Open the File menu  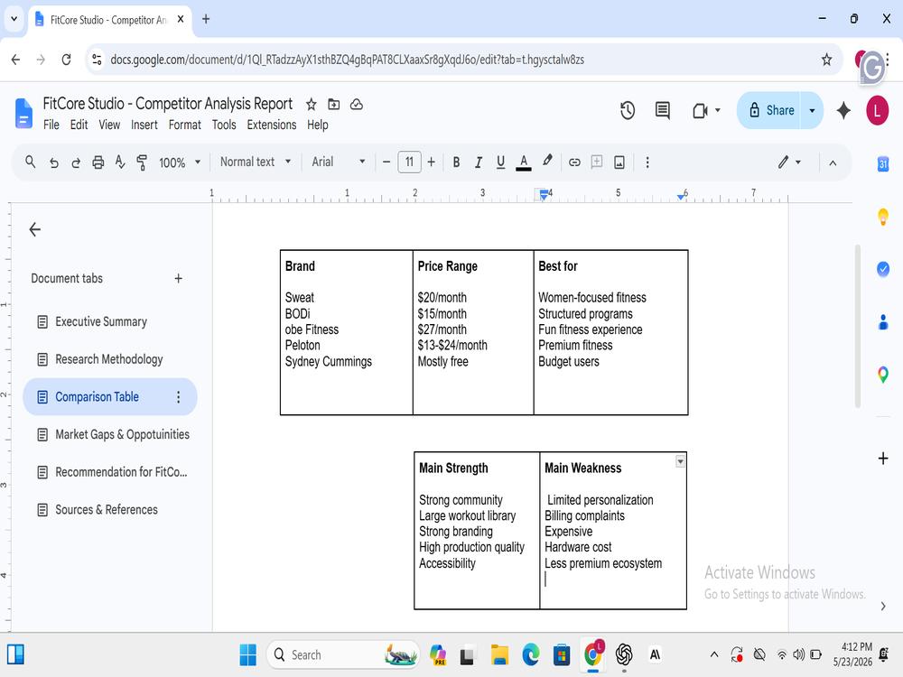(x=51, y=125)
